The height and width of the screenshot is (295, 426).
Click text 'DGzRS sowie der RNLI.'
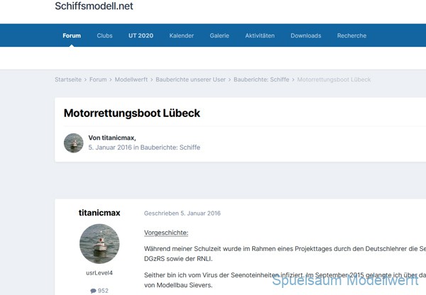pyautogui.click(x=178, y=259)
